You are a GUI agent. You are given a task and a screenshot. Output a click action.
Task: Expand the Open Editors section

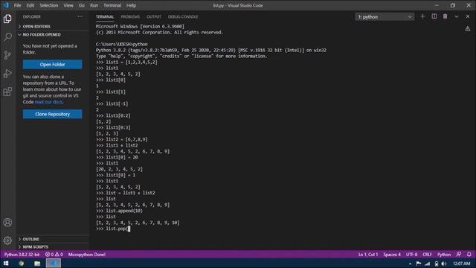click(53, 27)
